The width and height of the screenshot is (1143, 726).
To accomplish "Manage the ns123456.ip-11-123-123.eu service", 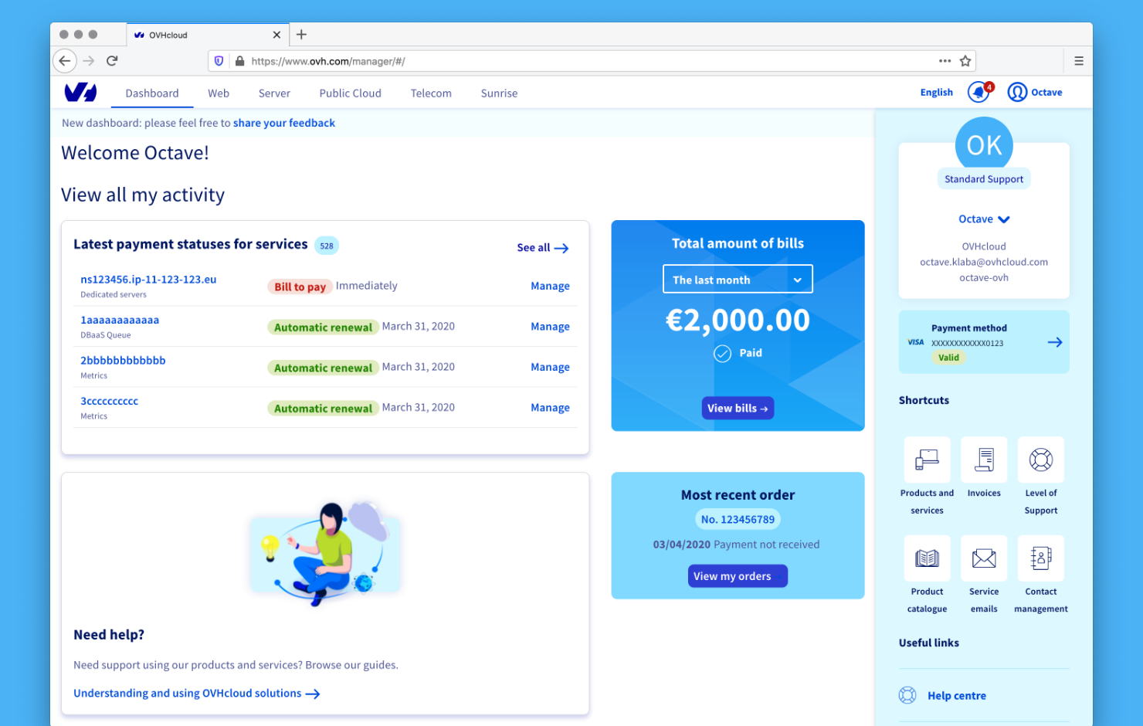I will pyautogui.click(x=550, y=286).
